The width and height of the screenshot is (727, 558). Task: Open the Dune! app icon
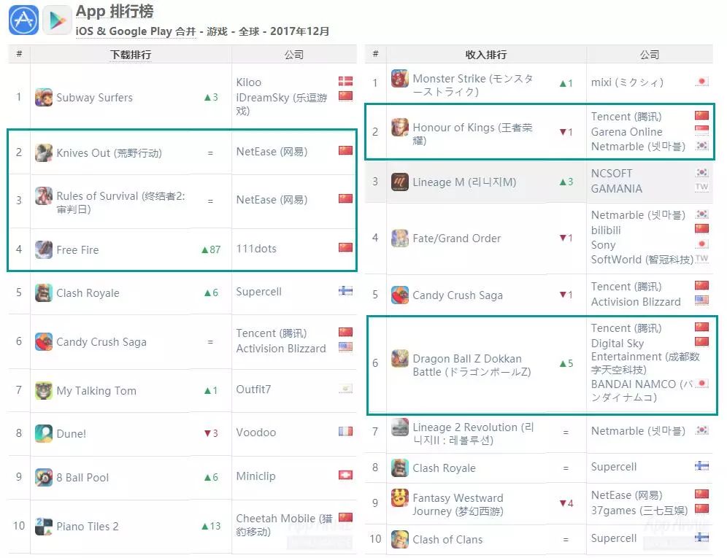44,434
